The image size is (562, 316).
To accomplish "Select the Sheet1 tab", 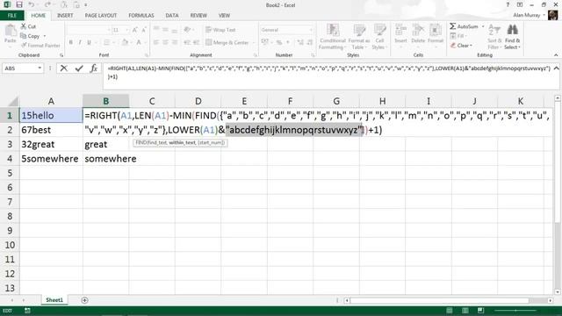I will 54,300.
